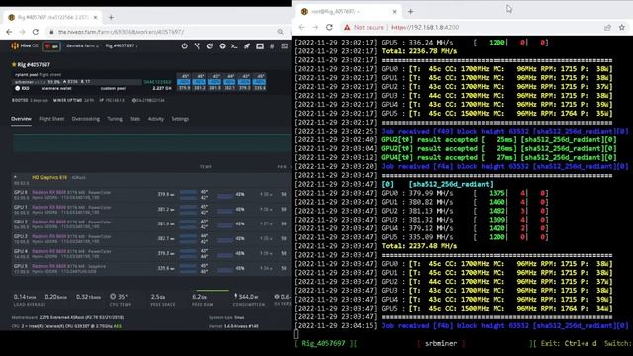Click the HD Graphics 610 row
Image resolution: width=633 pixels, height=356 pixels.
coord(151,180)
